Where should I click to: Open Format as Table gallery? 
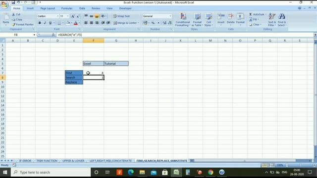pyautogui.click(x=197, y=20)
